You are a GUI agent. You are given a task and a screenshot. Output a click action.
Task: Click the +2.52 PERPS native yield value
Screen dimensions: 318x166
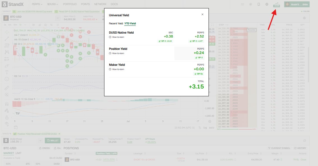pos(199,36)
